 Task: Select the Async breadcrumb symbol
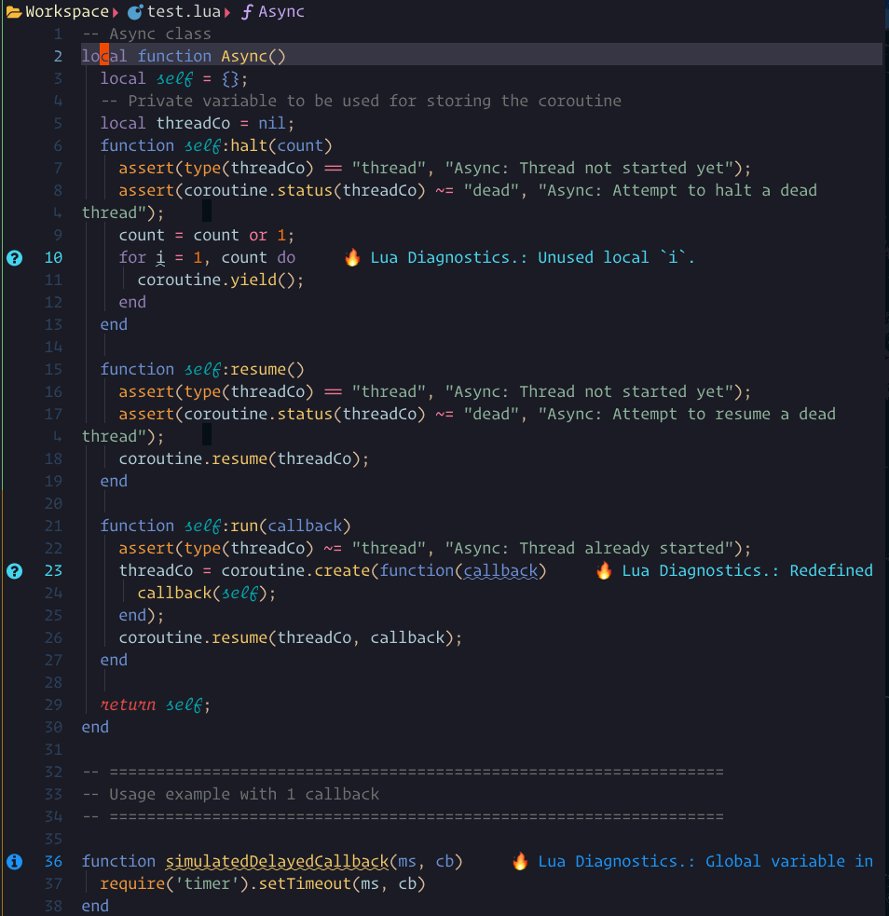(x=280, y=12)
